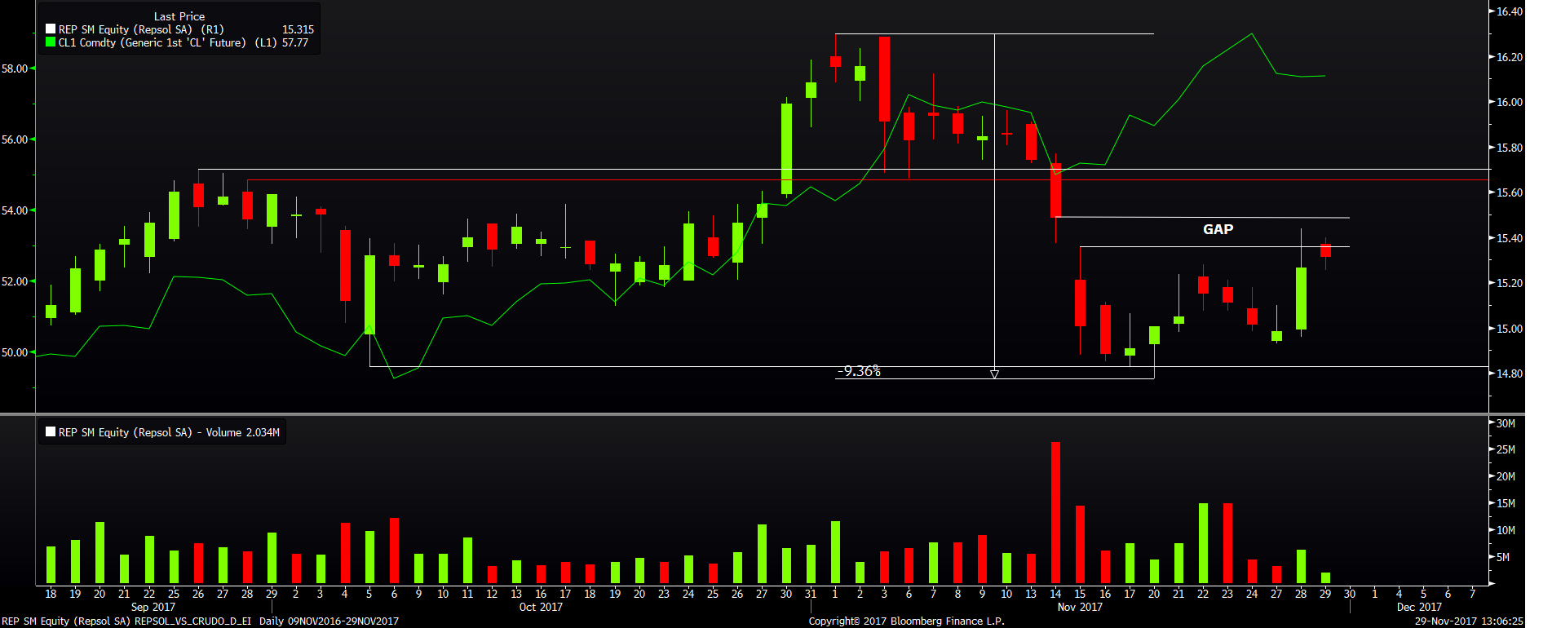
Task: Select the 57.77 last price value
Action: click(295, 42)
